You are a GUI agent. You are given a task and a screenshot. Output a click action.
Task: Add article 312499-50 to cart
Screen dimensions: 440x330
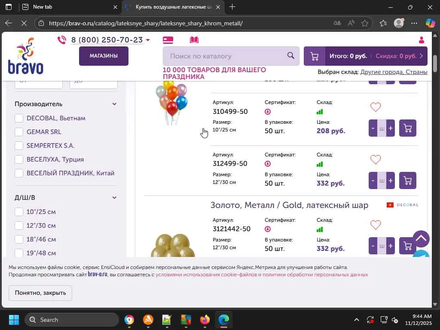tap(407, 180)
